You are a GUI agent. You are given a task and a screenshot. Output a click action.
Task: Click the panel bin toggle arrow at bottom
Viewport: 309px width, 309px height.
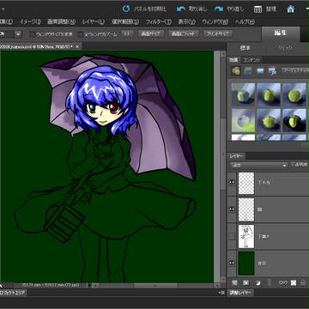pyautogui.click(x=221, y=293)
